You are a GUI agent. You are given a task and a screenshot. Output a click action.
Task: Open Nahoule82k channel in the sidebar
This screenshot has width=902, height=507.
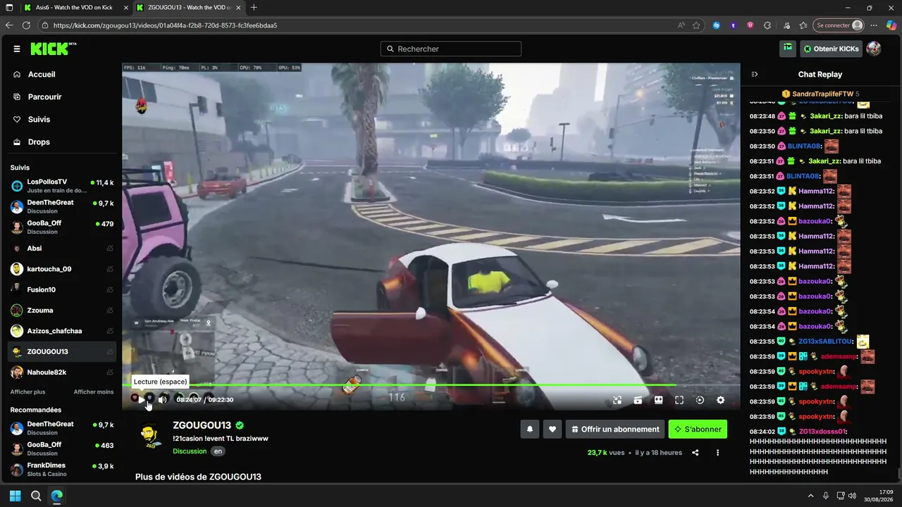pyautogui.click(x=62, y=372)
